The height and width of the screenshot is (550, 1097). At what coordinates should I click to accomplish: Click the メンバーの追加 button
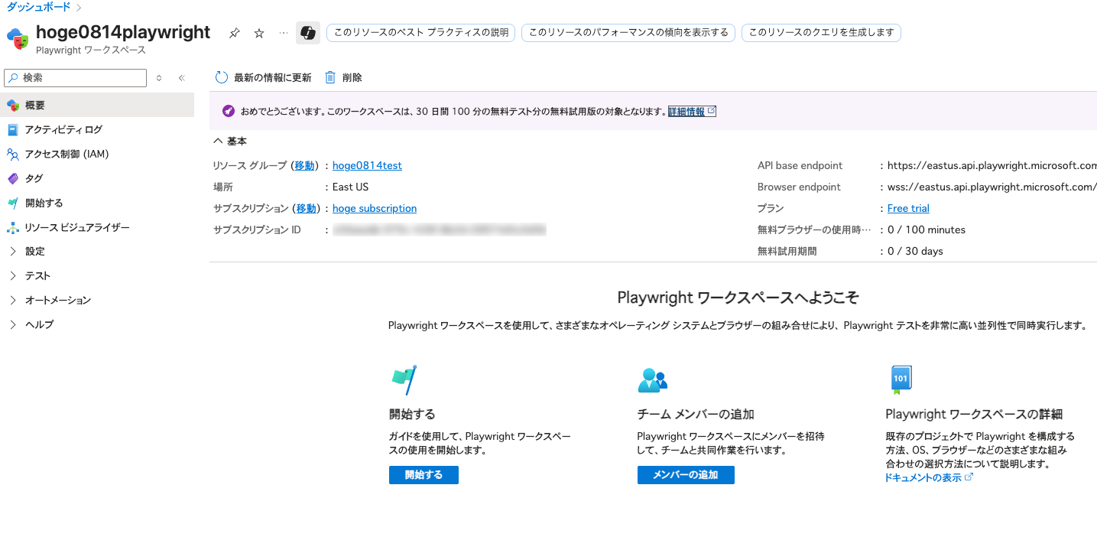[x=686, y=475]
